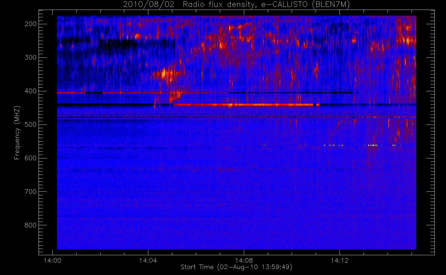Image resolution: width=446 pixels, height=275 pixels.
Task: Click the red line segment at 405 MHz near 14:00
Action: coord(71,93)
